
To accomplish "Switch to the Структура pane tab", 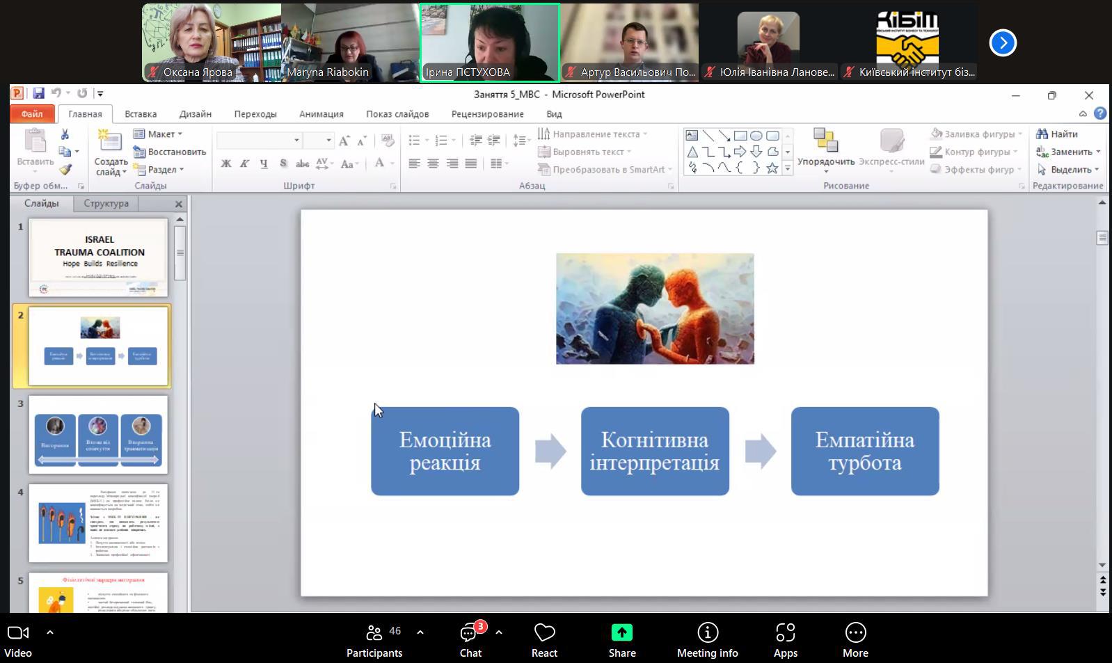I will pos(106,203).
